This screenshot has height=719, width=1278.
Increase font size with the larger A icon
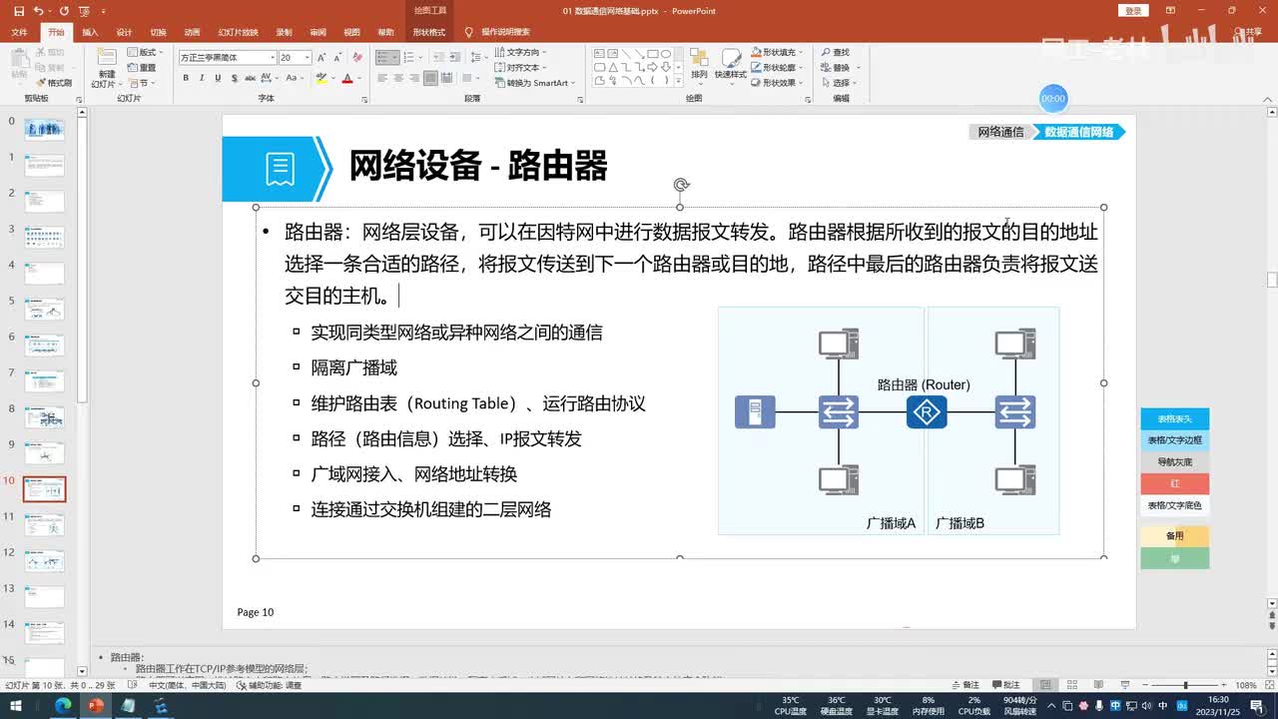[x=321, y=58]
